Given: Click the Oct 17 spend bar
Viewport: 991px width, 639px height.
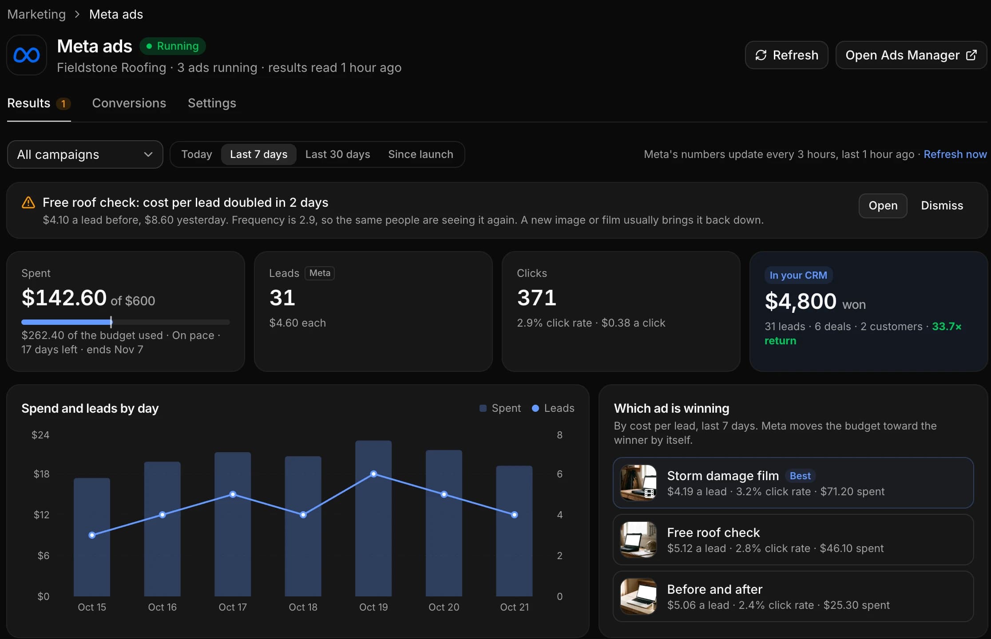Looking at the screenshot, I should coord(233,524).
